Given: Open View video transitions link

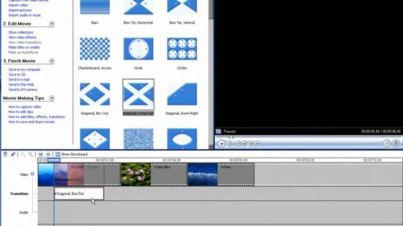Looking at the screenshot, I should [25, 42].
